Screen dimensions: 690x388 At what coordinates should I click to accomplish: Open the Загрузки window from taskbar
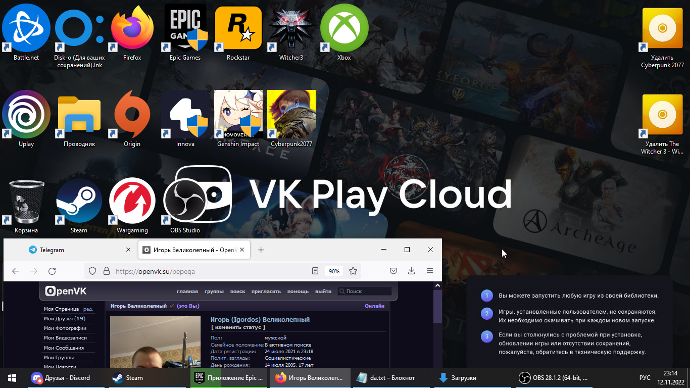coord(474,377)
